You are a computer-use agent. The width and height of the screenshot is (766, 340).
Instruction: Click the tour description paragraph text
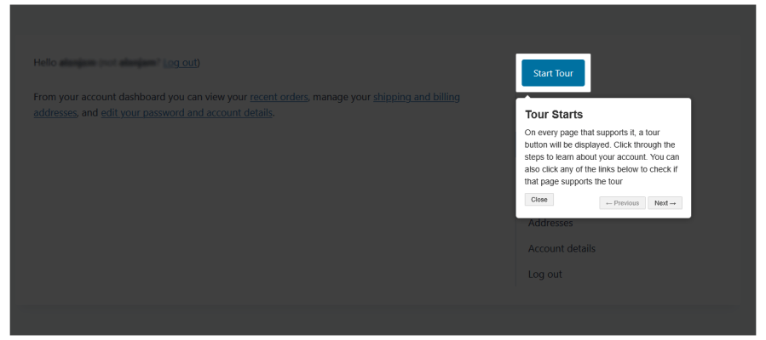point(602,157)
